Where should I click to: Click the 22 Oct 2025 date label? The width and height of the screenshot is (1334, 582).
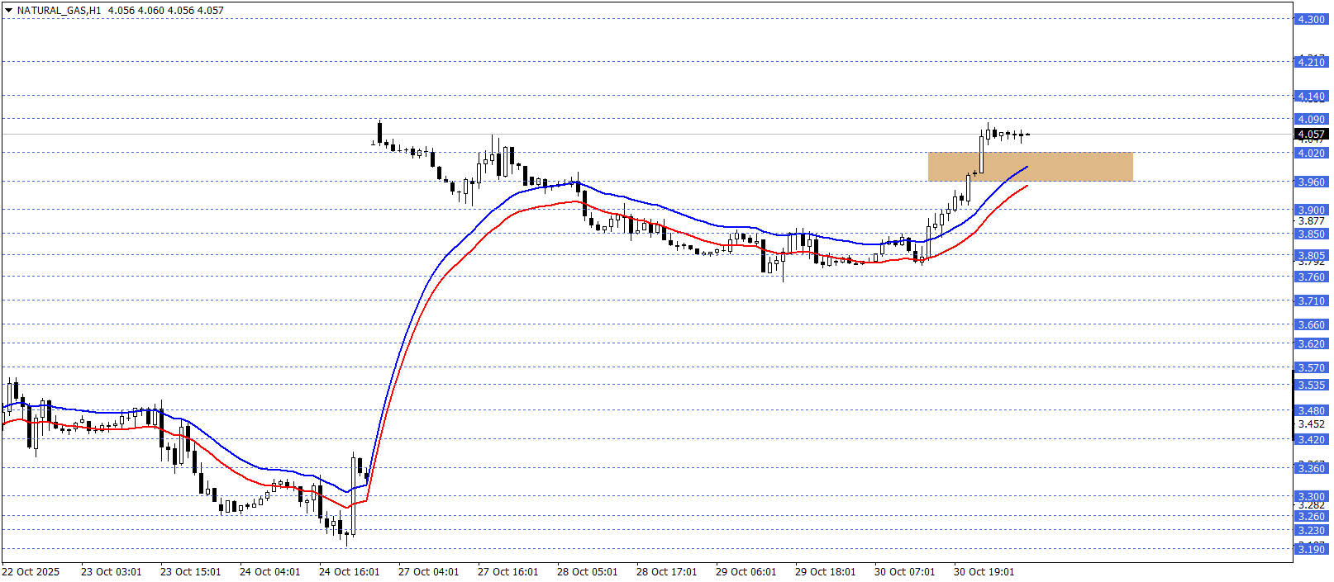[31, 572]
